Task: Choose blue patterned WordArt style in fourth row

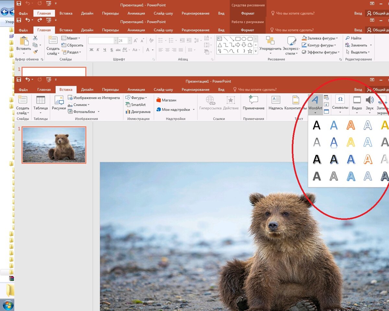Action: (351, 176)
